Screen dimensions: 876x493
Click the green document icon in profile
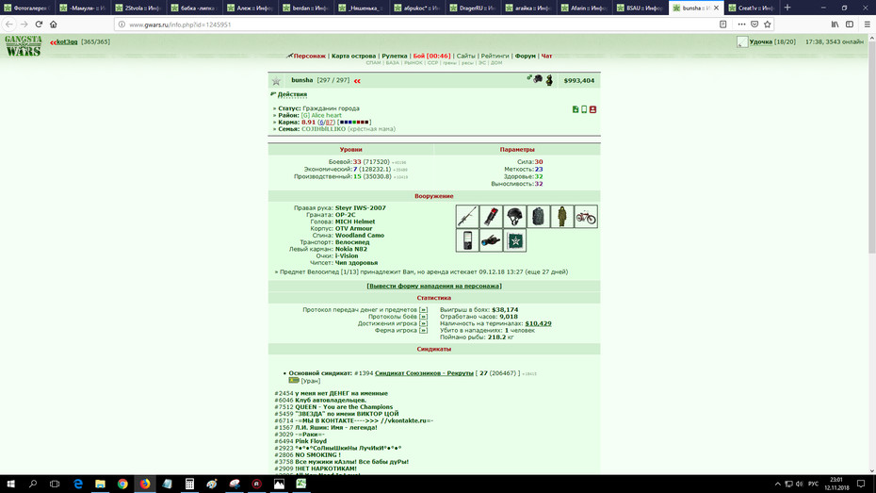(576, 109)
